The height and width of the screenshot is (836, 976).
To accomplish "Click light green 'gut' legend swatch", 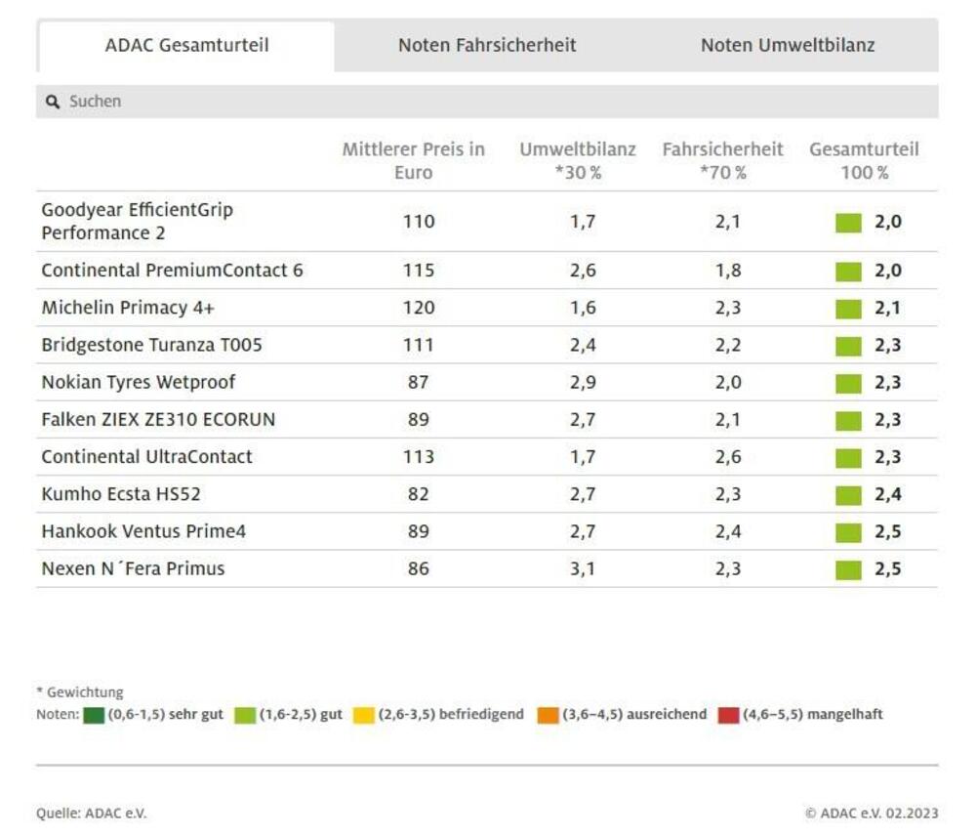I will click(x=245, y=715).
